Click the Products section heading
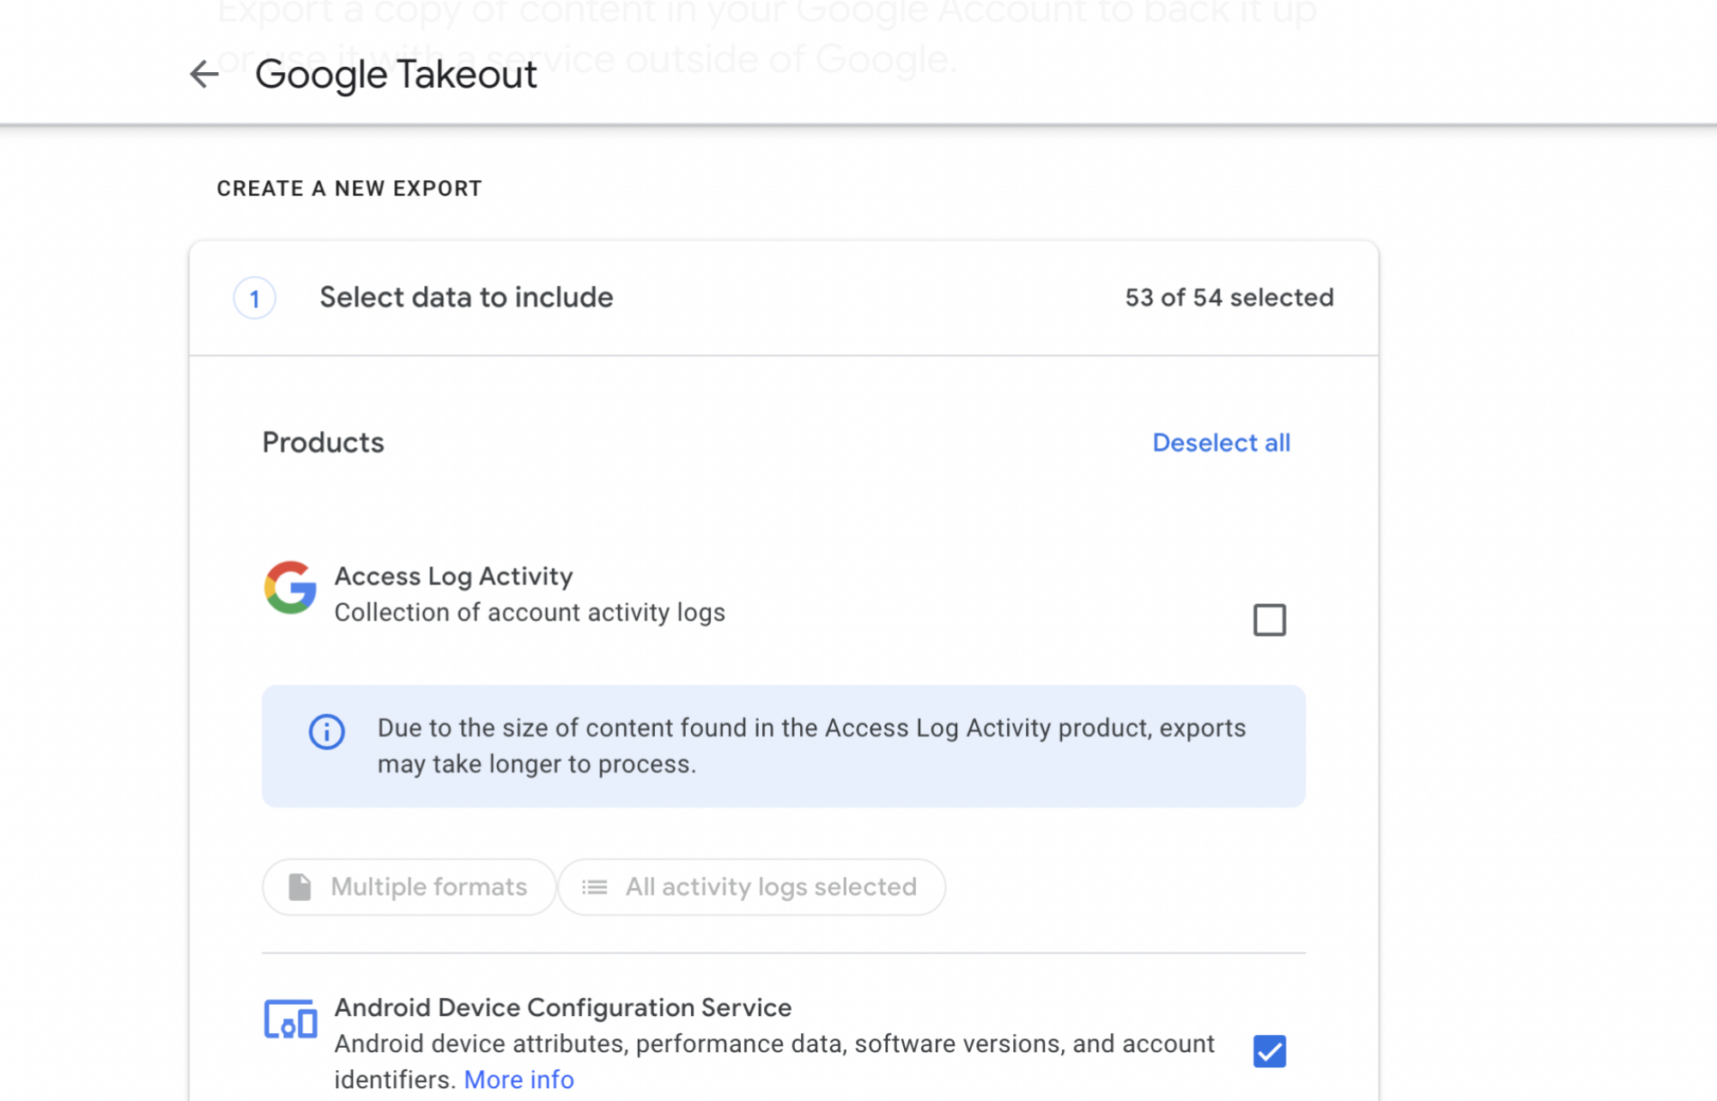This screenshot has height=1101, width=1717. tap(323, 443)
